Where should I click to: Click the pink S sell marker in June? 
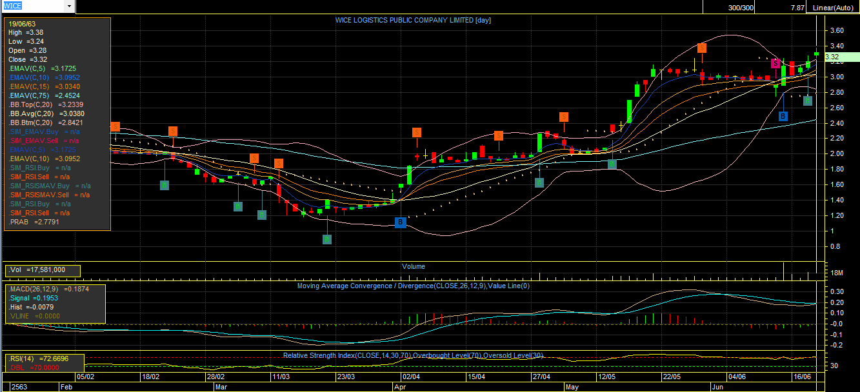pos(776,63)
